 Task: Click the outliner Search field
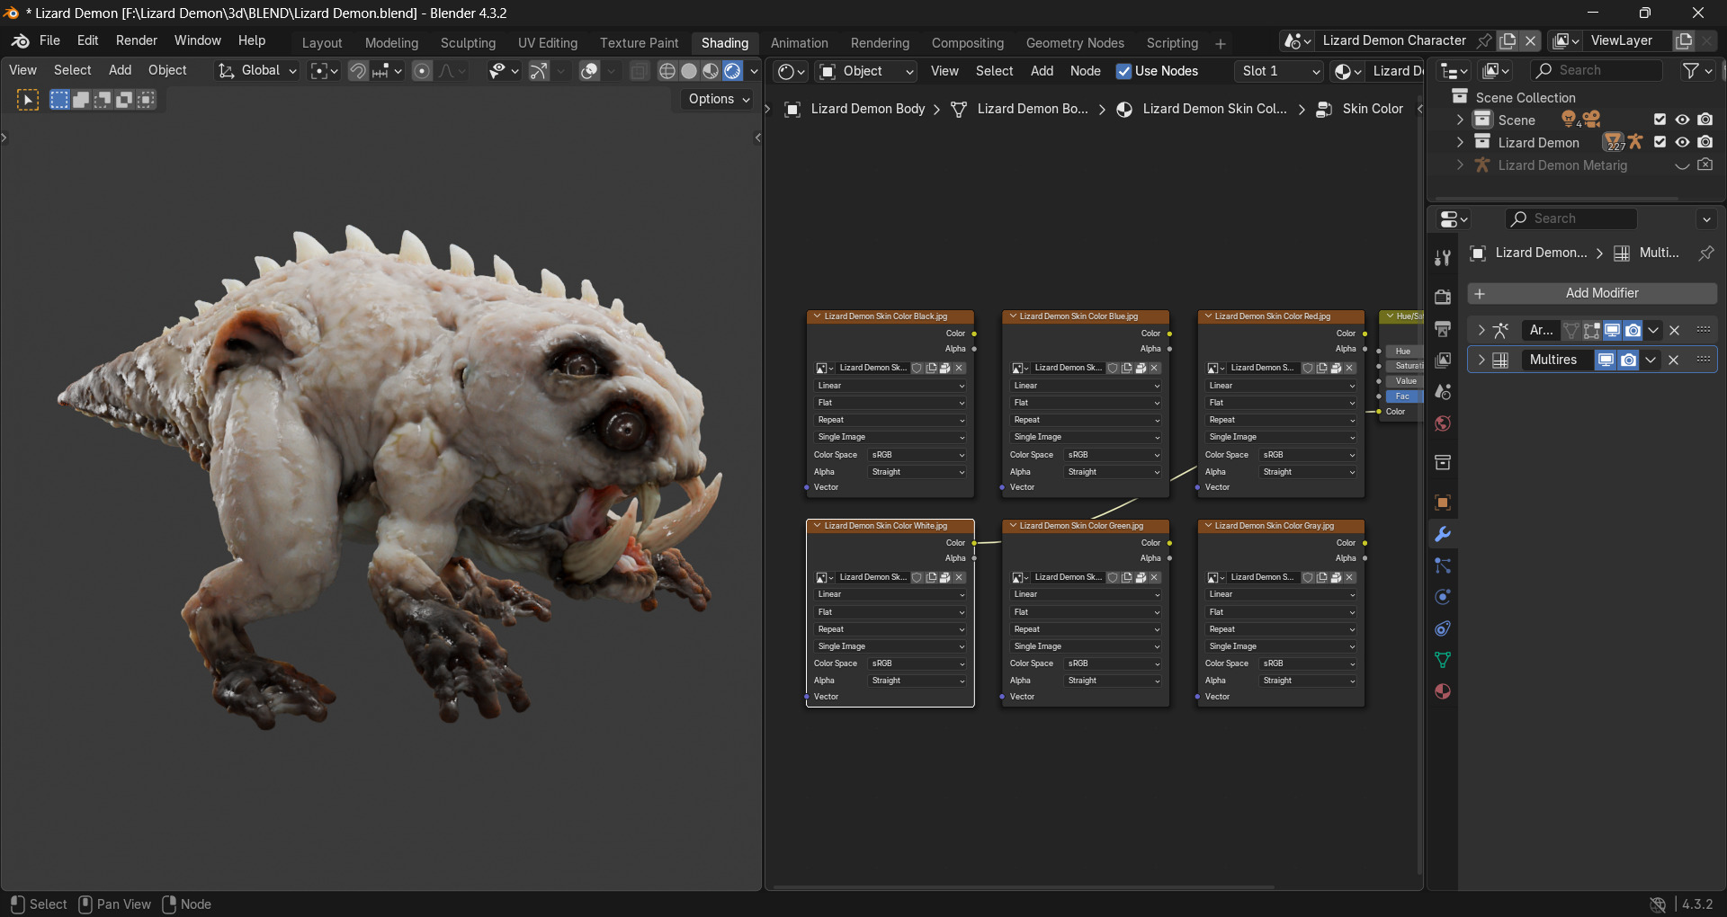1597,70
